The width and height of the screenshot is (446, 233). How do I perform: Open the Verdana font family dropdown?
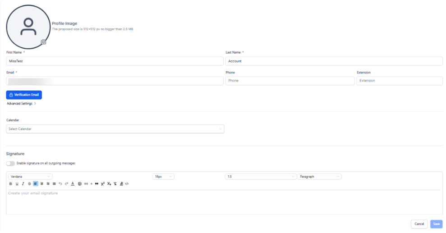pyautogui.click(x=30, y=177)
